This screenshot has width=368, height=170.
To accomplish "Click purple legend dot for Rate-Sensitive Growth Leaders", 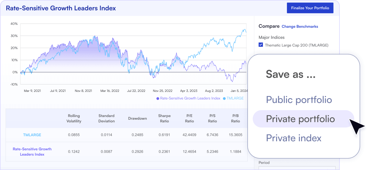I will click(158, 98).
